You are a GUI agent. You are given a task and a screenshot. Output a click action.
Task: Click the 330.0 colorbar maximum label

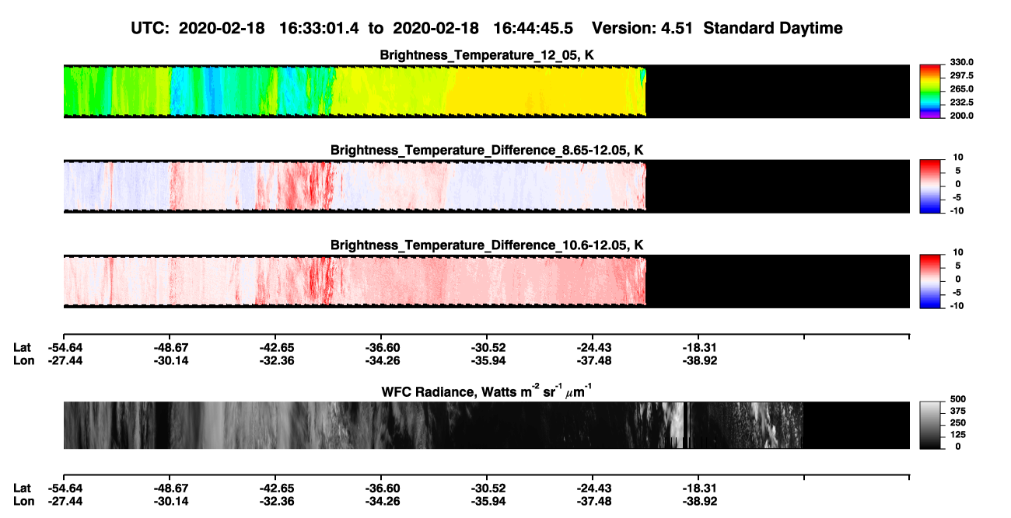961,62
